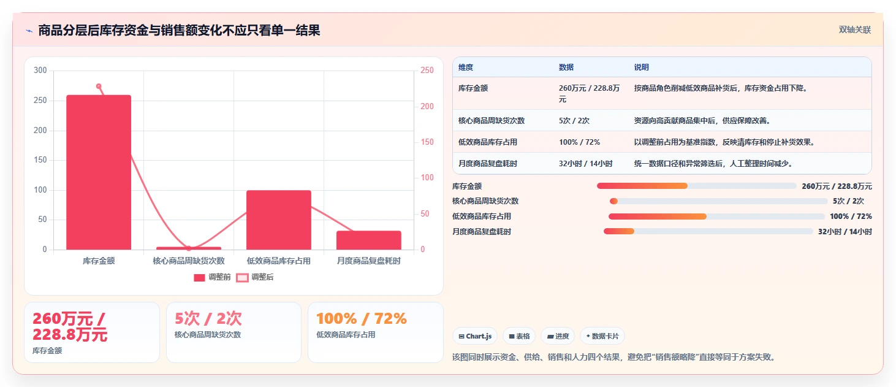Viewport: 896px width, 387px height.
Task: Click description starting 以调整前占用为基准指数
Action: pyautogui.click(x=725, y=142)
